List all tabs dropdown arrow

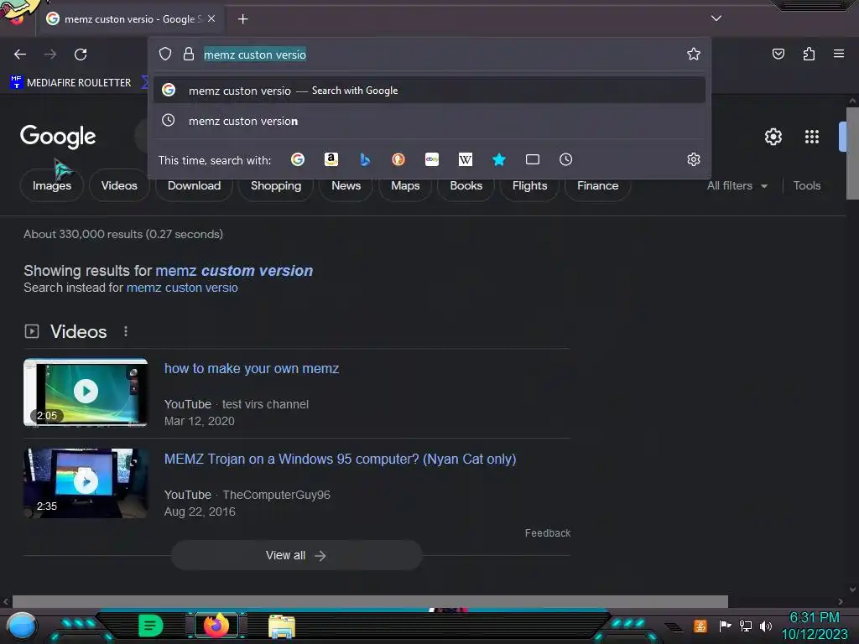pos(716,18)
